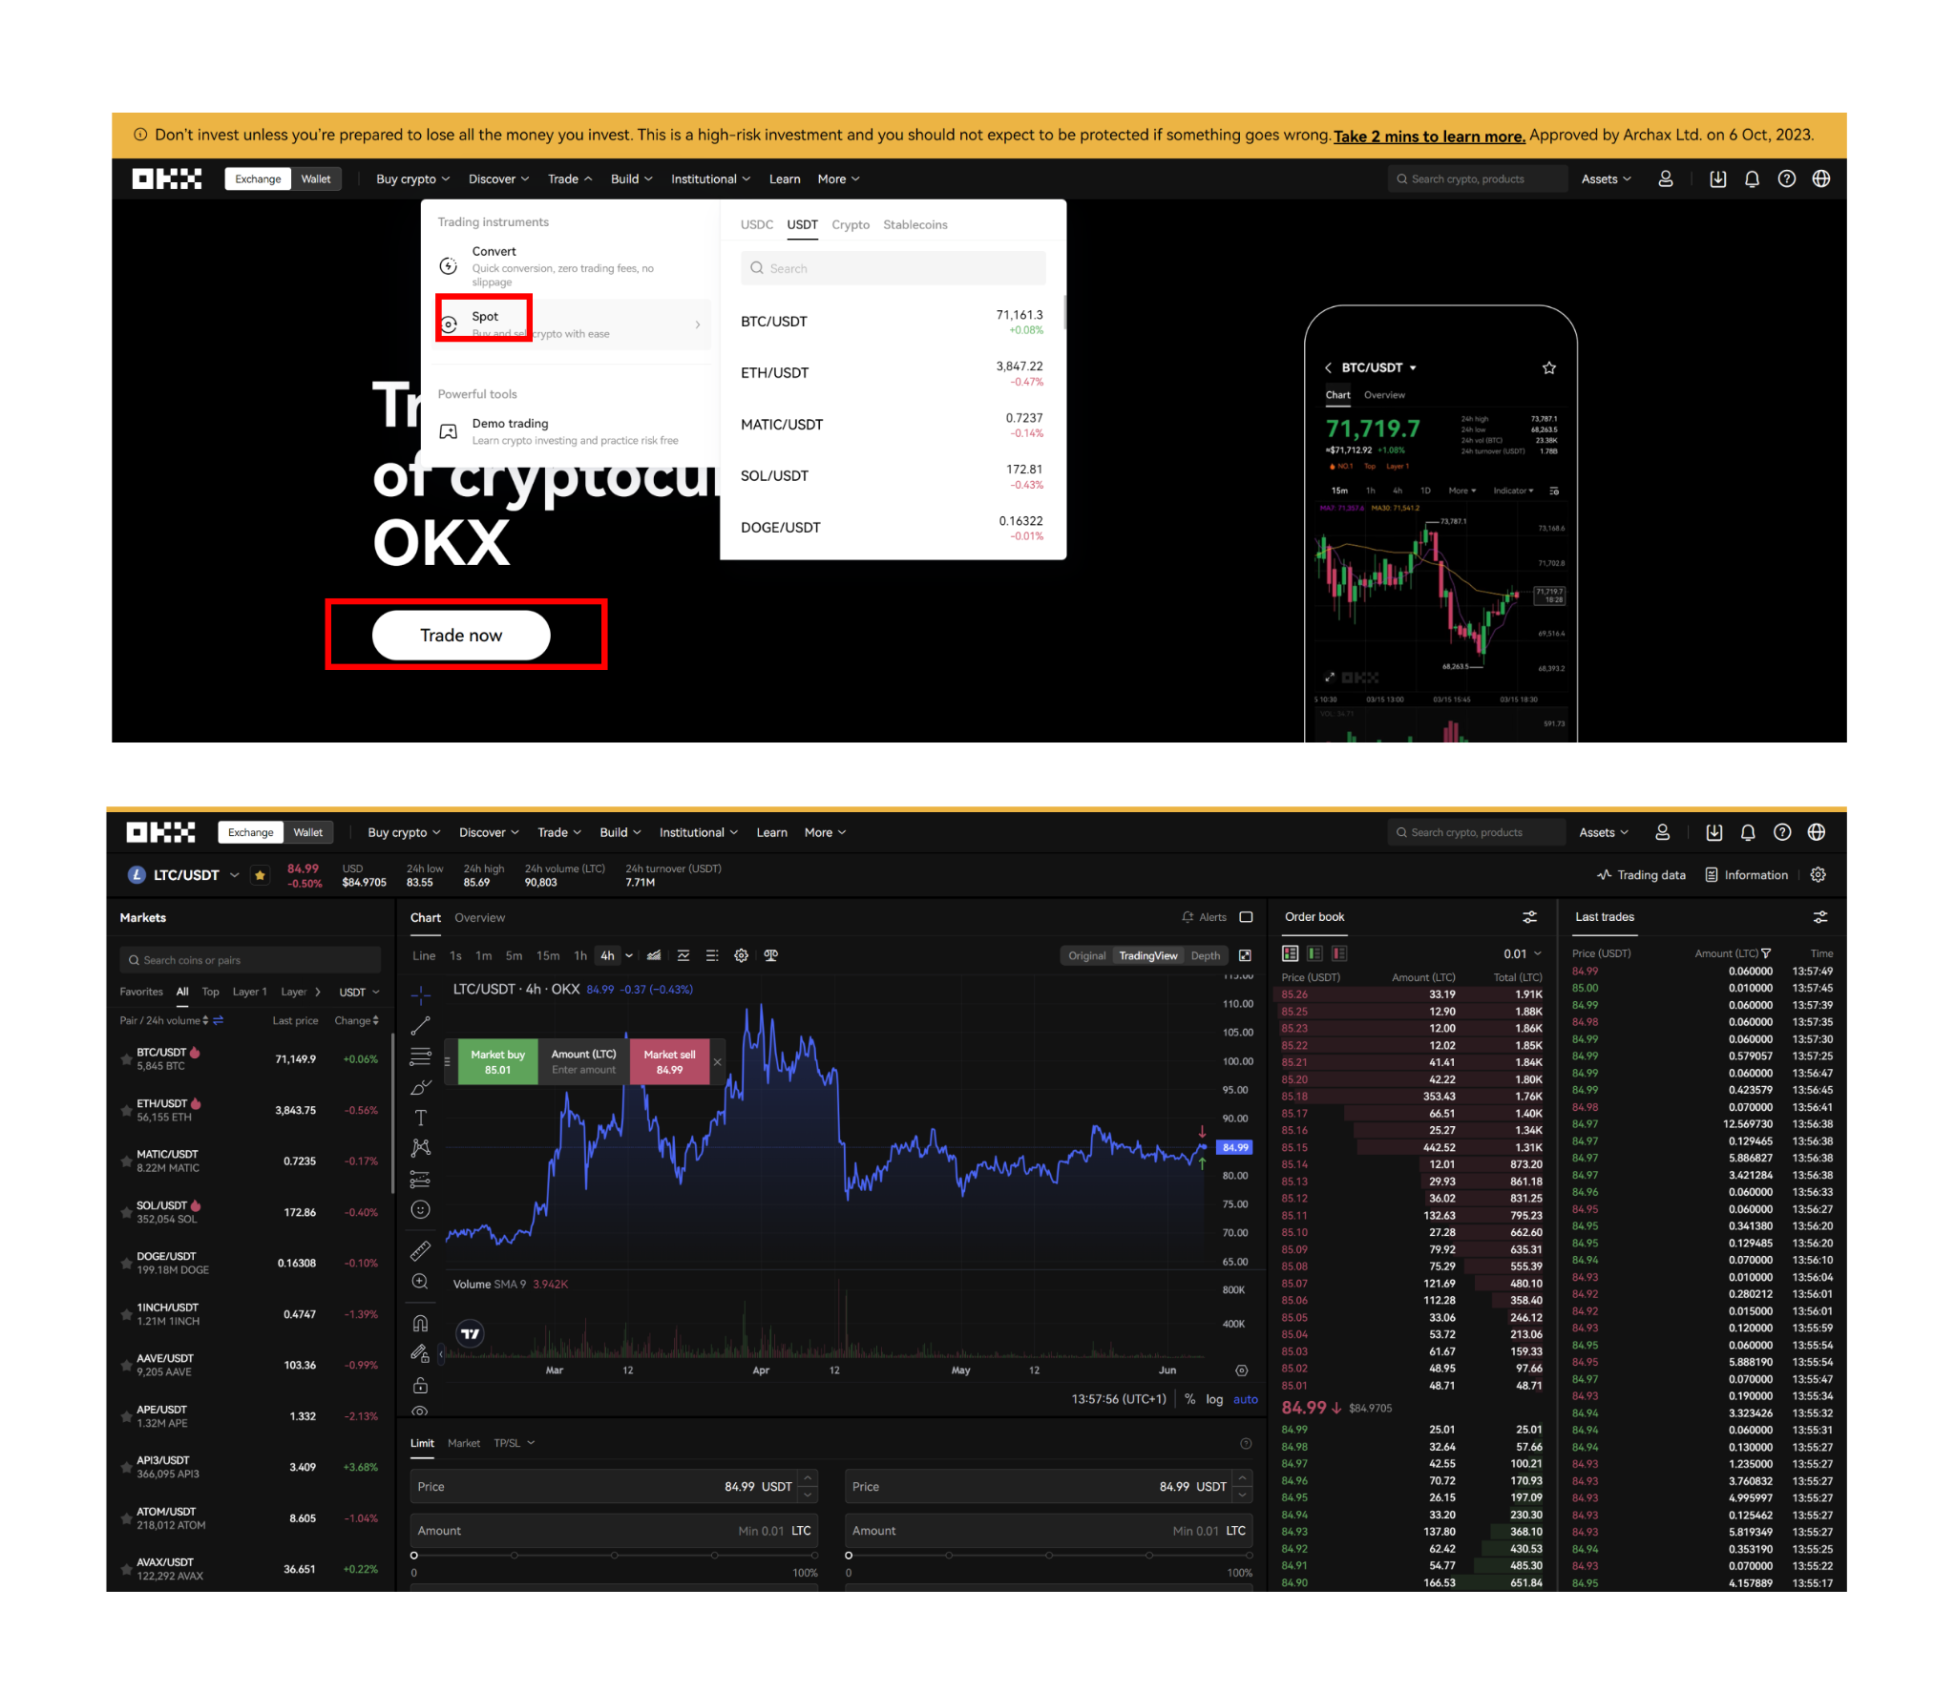Click the Trade now button
The image size is (1955, 1694).
461,635
